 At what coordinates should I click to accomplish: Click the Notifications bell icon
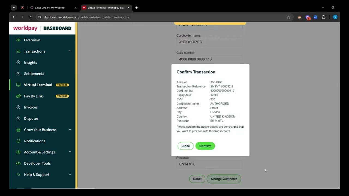[18, 141]
